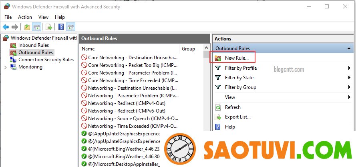Click Export List... action
Screen dimensions: 356x167
[238, 117]
